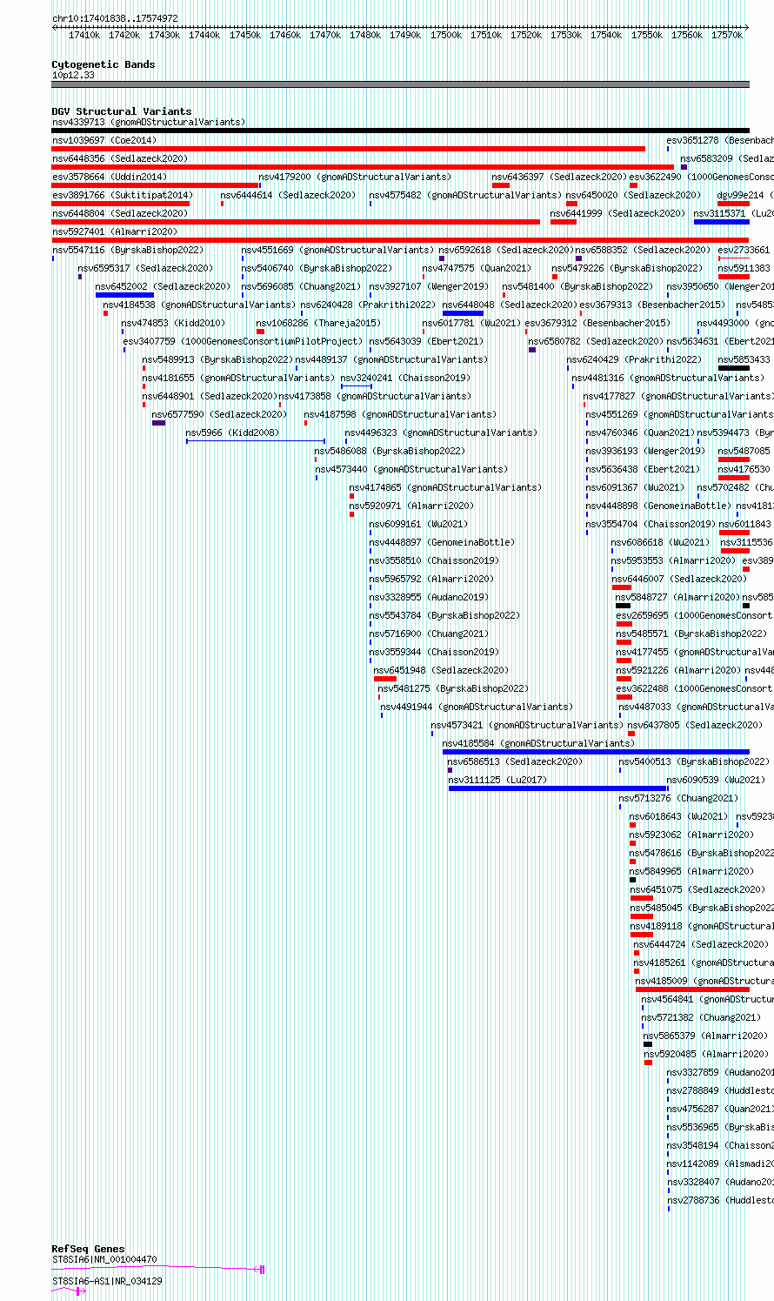Click blue bar under nsv6452002

tap(124, 295)
